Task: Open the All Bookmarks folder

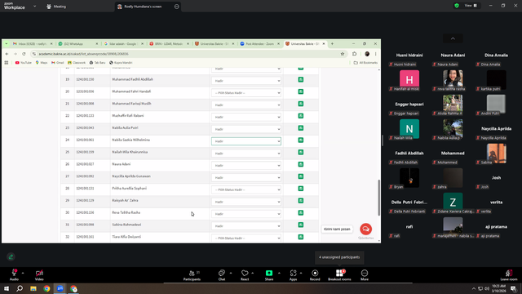Action: coord(365,63)
